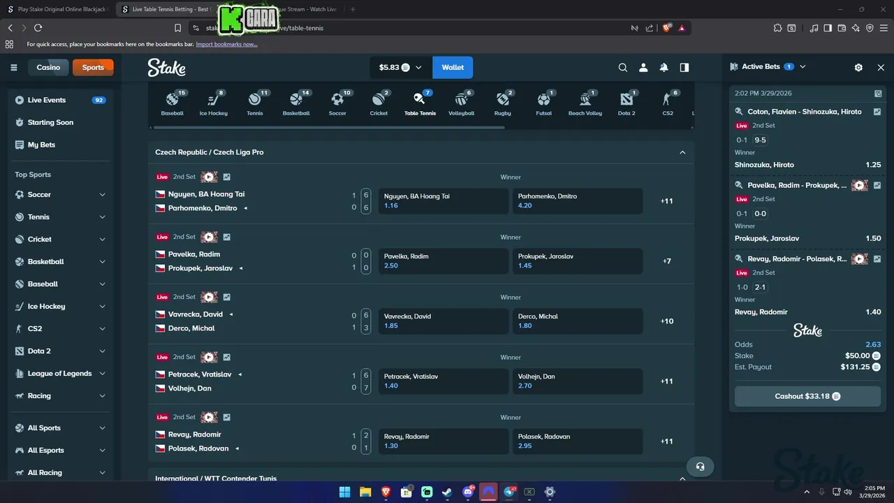Screen dimensions: 894x503
Task: Open balance currency dropdown showing $5.83
Action: [x=400, y=68]
